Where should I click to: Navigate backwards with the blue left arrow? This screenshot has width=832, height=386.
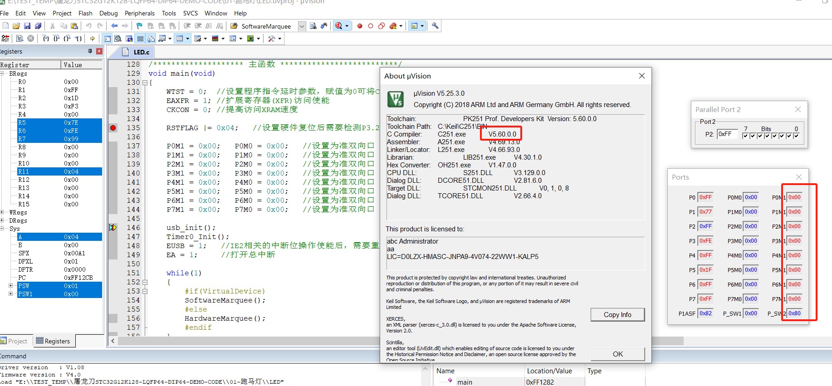114,26
